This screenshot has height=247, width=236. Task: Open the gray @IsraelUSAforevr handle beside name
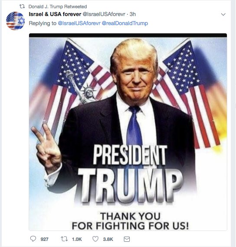pyautogui.click(x=104, y=14)
